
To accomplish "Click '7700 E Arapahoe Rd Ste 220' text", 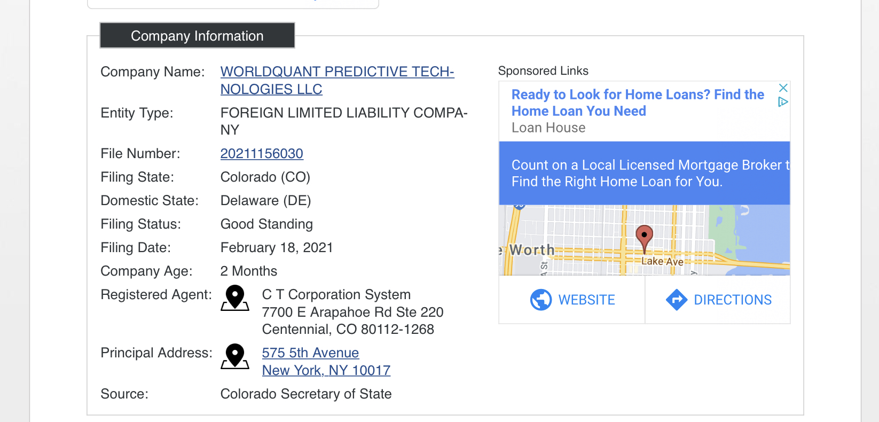I will coord(352,312).
